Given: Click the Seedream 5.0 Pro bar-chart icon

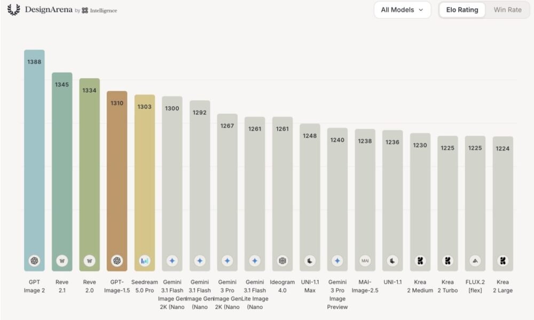Looking at the screenshot, I should pyautogui.click(x=144, y=261).
